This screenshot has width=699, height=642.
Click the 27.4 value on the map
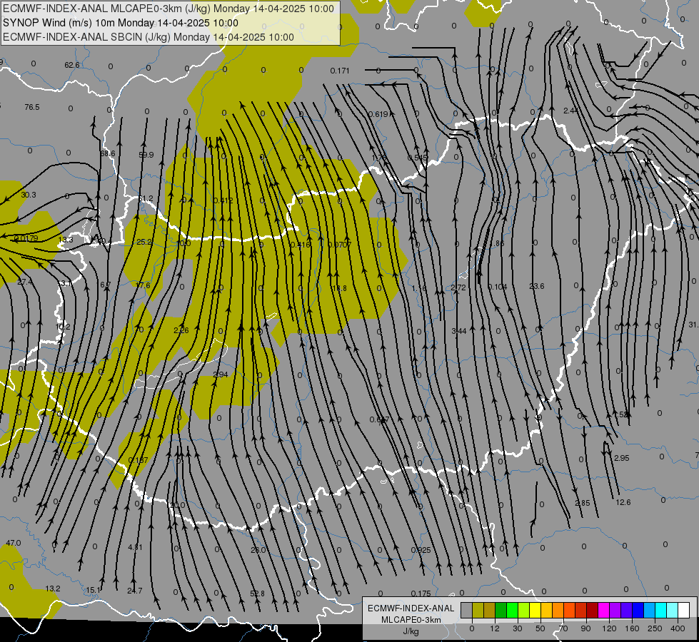25,282
